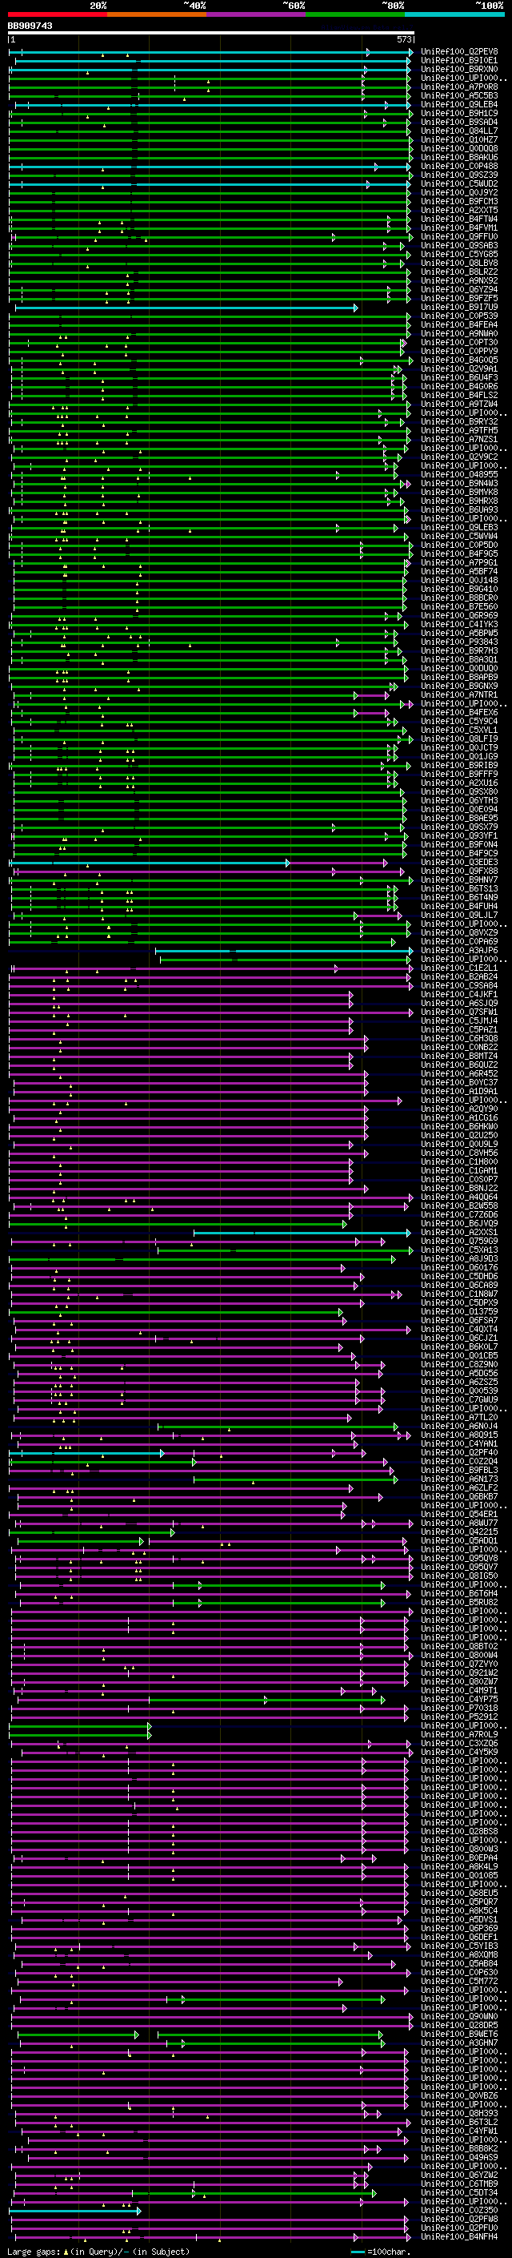The width and height of the screenshot is (512, 2258).
Task: Open the UniRef100_A8J9D3 hit
Action: click(x=459, y=1258)
